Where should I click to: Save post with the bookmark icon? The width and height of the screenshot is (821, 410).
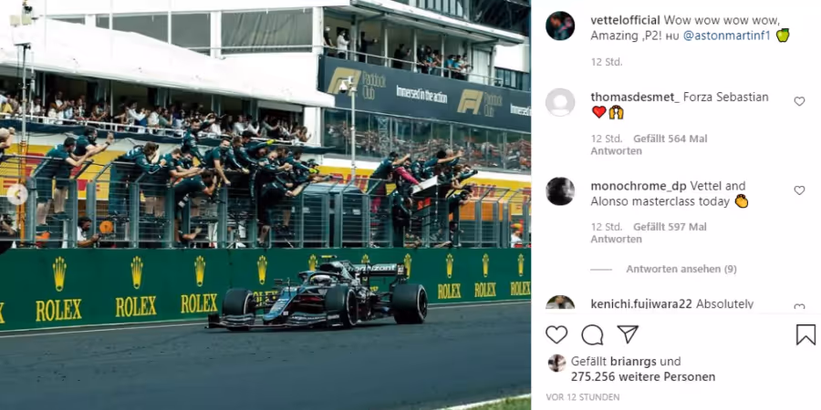pos(805,334)
